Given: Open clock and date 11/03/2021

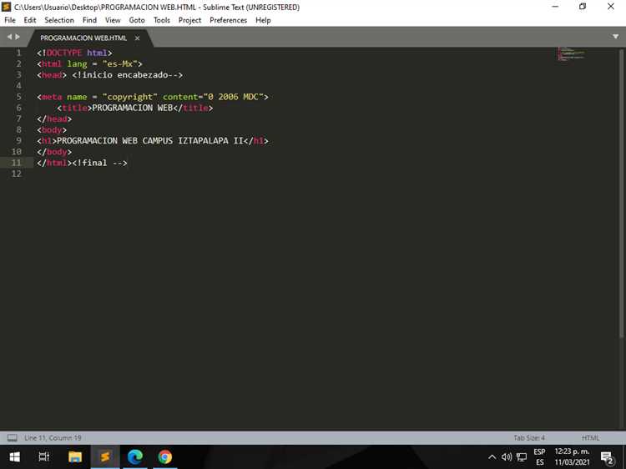Looking at the screenshot, I should 572,457.
